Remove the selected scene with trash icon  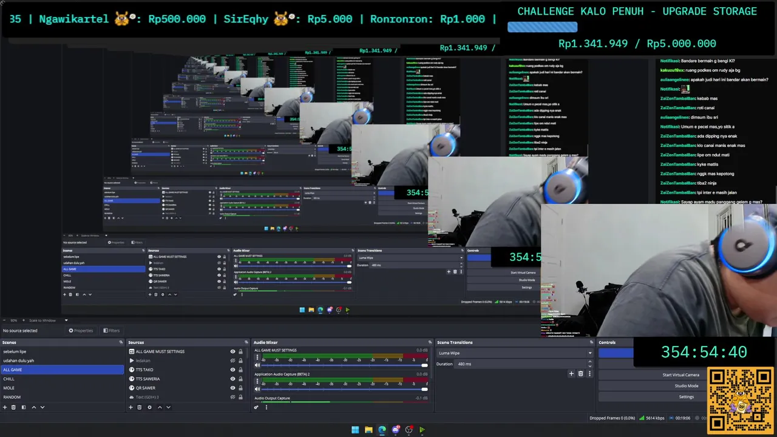click(x=13, y=407)
